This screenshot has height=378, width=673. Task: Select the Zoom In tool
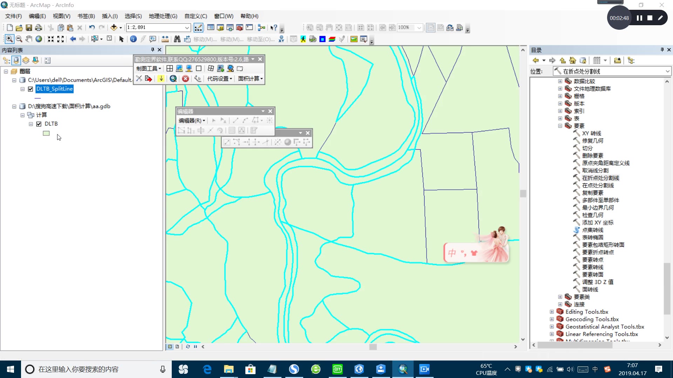click(x=9, y=39)
